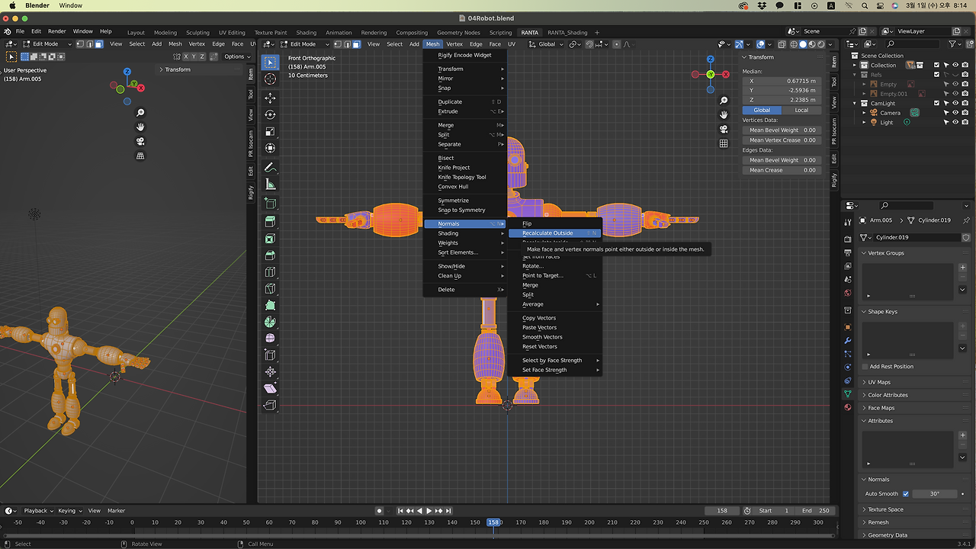The width and height of the screenshot is (976, 549).
Task: Uncheck the Auto Smooth checkbox
Action: pyautogui.click(x=906, y=494)
